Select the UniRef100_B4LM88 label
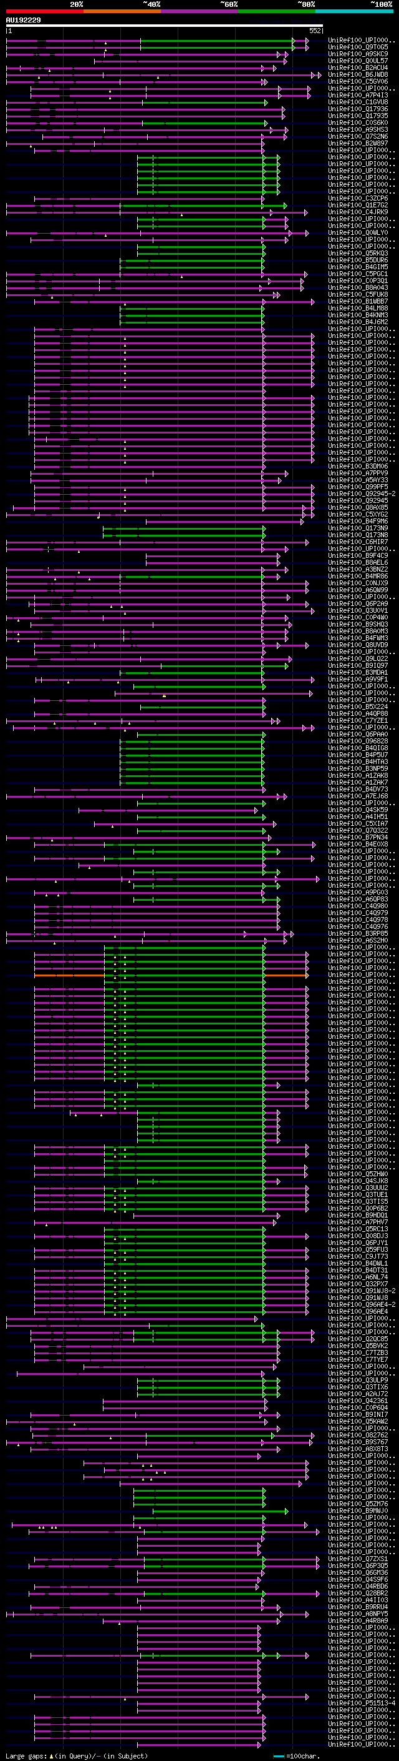Viewport: 399px width, 1761px height. pos(358,307)
